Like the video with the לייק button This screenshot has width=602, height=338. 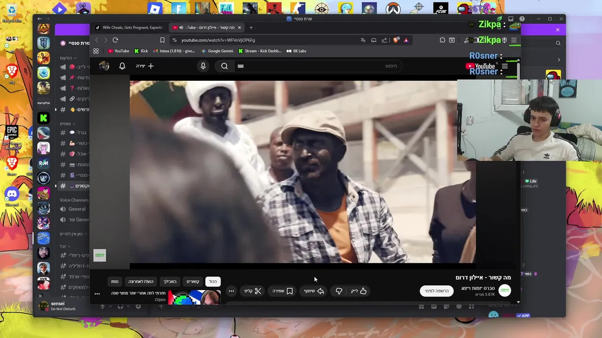358,291
